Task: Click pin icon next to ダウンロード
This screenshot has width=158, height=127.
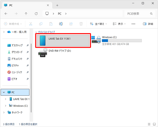Action: [x=27, y=52]
